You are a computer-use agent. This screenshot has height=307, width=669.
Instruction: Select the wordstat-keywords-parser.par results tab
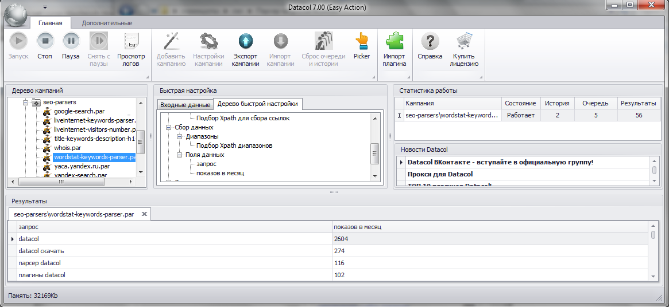[74, 214]
